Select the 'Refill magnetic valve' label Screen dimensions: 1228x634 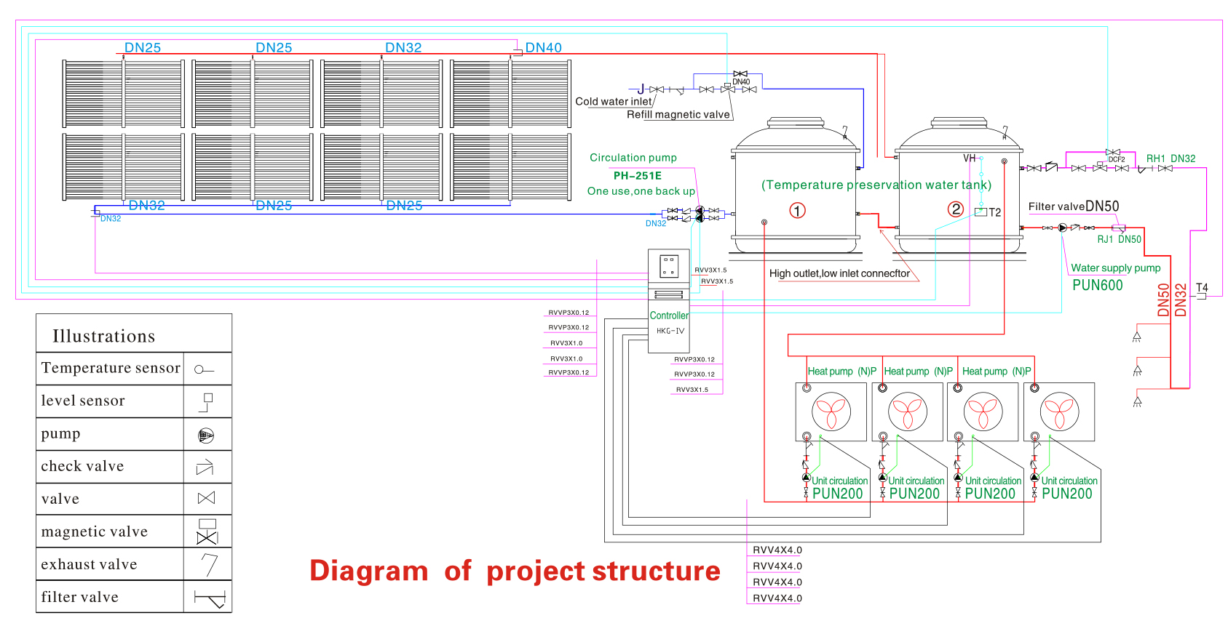point(678,115)
